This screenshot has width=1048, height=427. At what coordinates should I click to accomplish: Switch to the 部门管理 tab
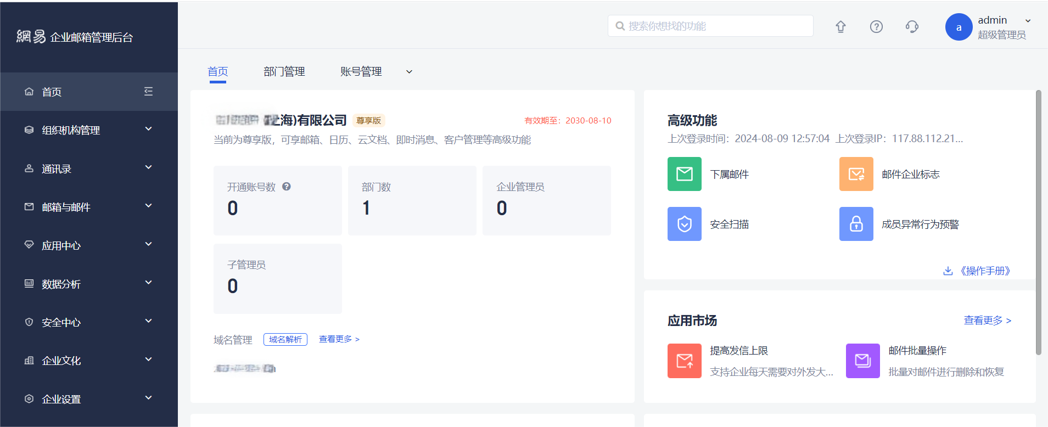(x=284, y=71)
